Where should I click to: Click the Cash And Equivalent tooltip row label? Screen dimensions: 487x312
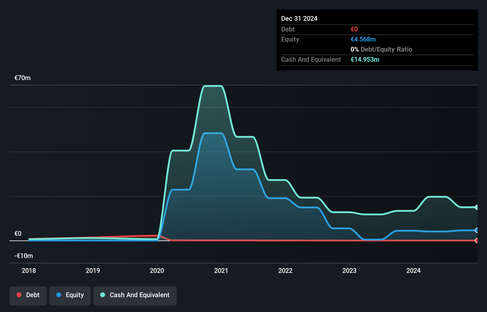coord(311,60)
